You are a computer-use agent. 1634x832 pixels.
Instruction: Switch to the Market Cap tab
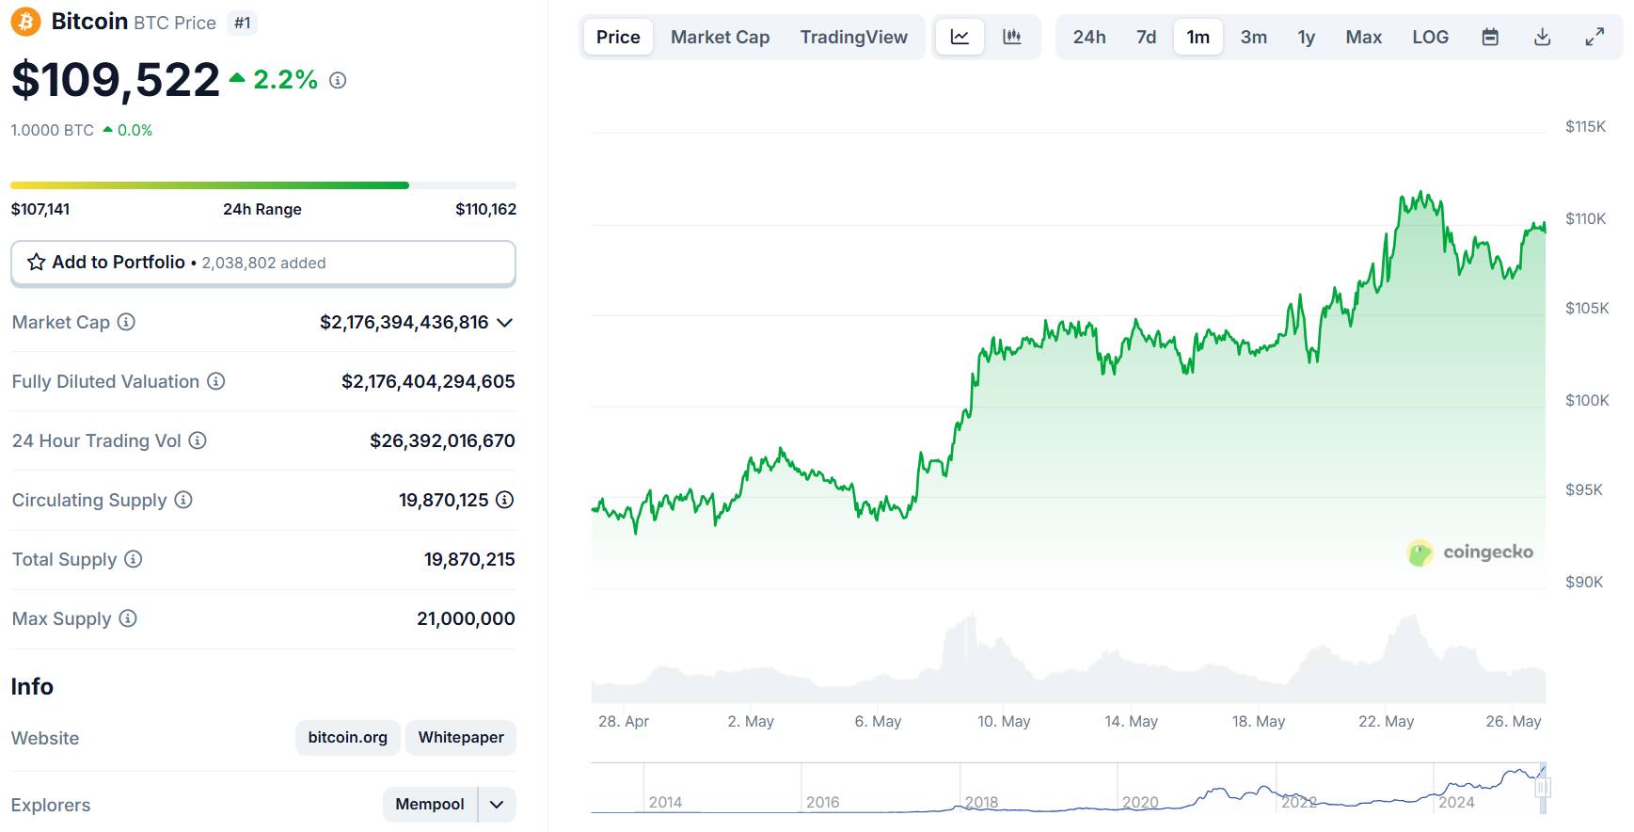click(720, 37)
